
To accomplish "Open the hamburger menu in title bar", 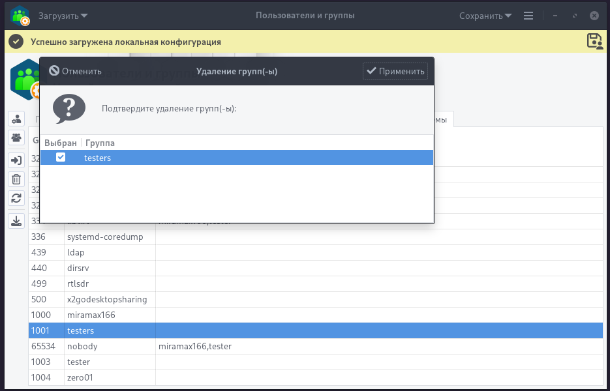I will pyautogui.click(x=528, y=16).
